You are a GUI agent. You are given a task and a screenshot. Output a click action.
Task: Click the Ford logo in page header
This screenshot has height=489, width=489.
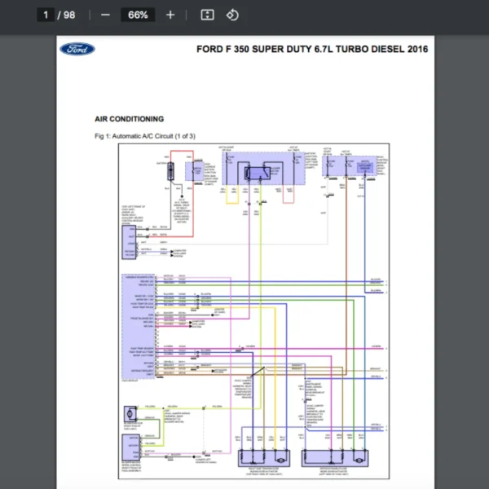tap(77, 49)
